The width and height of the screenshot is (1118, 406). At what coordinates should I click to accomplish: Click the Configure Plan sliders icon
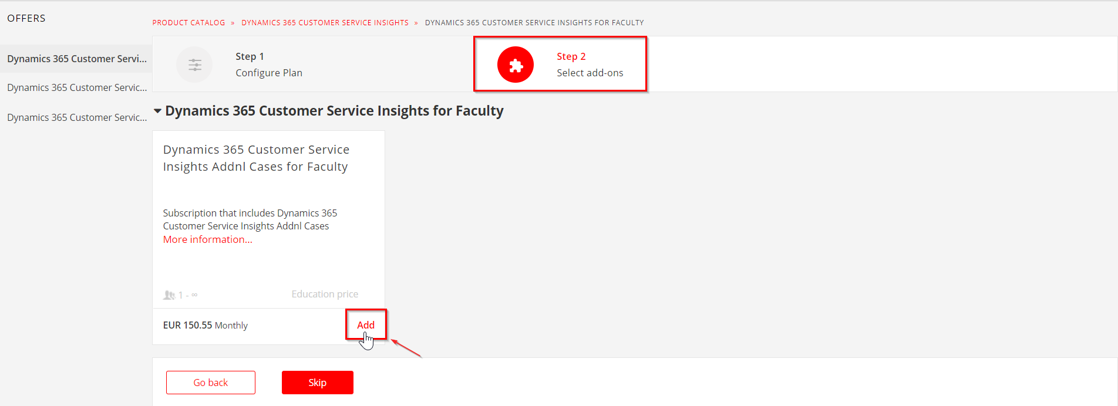194,65
